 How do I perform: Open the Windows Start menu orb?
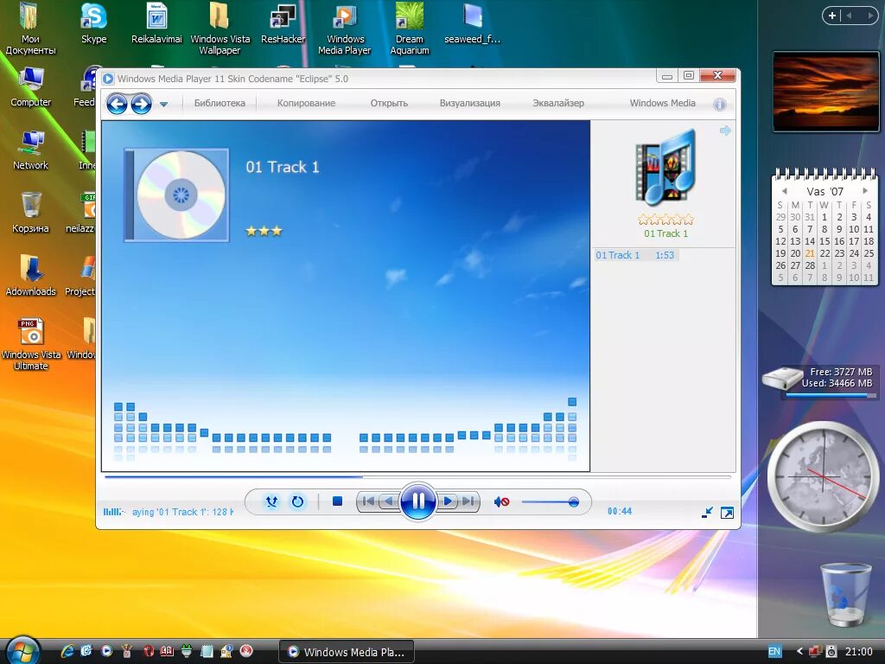22,651
